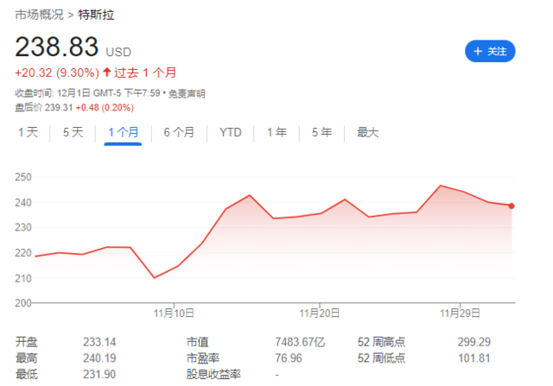Click the 238.83 current price value
Image resolution: width=553 pixels, height=386 pixels.
[x=57, y=47]
